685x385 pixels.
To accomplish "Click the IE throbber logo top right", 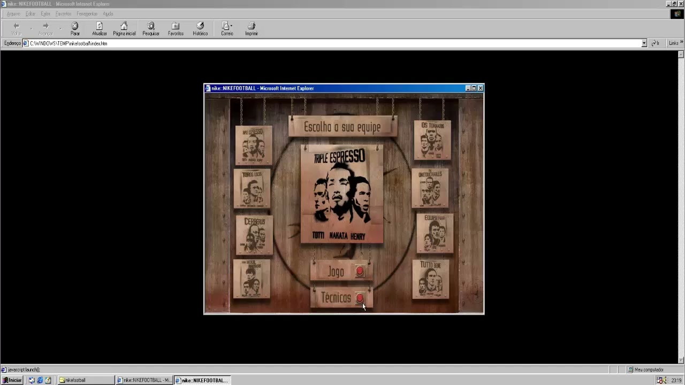I will 678,14.
